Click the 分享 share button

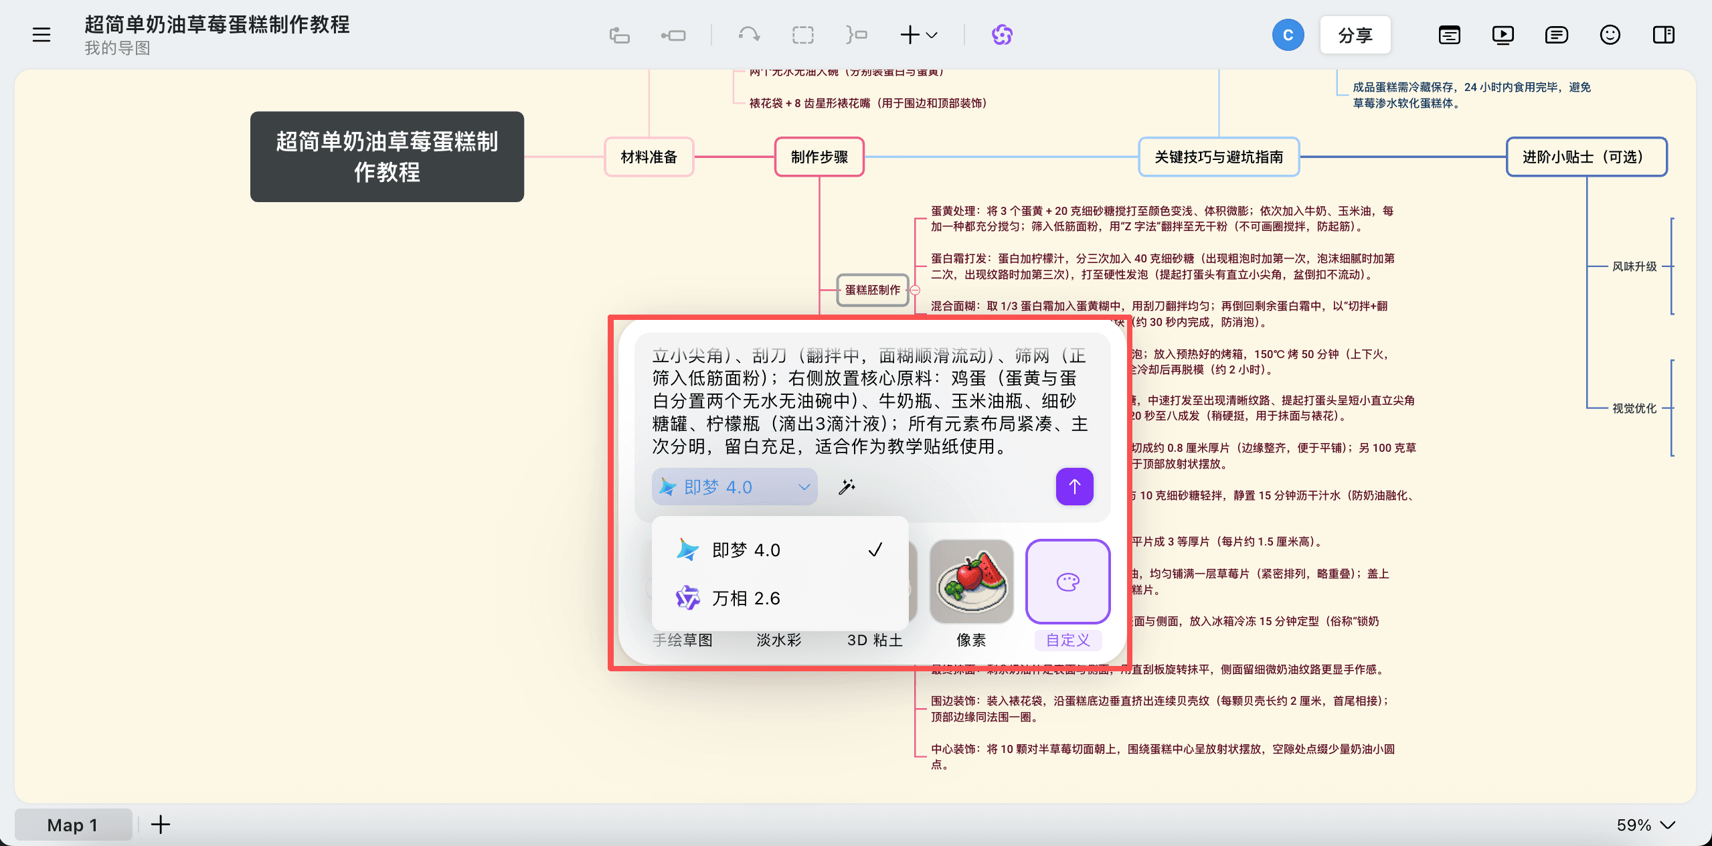click(x=1355, y=34)
